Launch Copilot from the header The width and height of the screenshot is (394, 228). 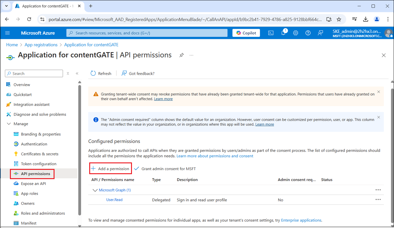pos(246,33)
